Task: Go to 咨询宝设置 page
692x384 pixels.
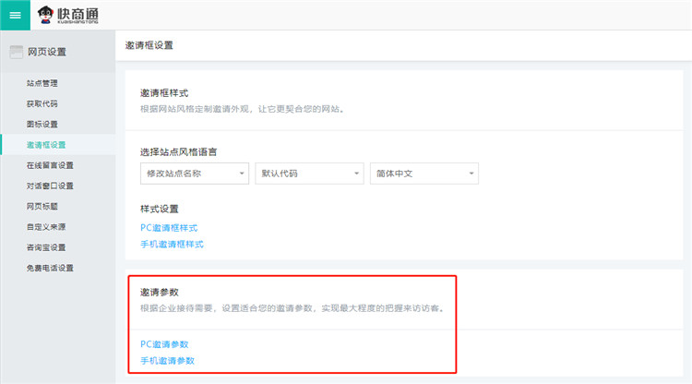Action: [46, 247]
